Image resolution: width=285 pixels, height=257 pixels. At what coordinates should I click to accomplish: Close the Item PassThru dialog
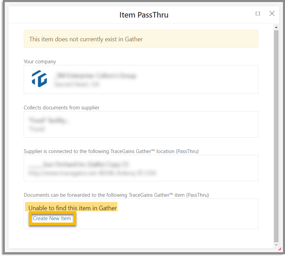[272, 13]
